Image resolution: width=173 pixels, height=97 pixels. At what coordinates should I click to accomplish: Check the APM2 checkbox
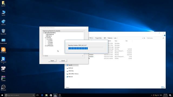[x=49, y=43]
